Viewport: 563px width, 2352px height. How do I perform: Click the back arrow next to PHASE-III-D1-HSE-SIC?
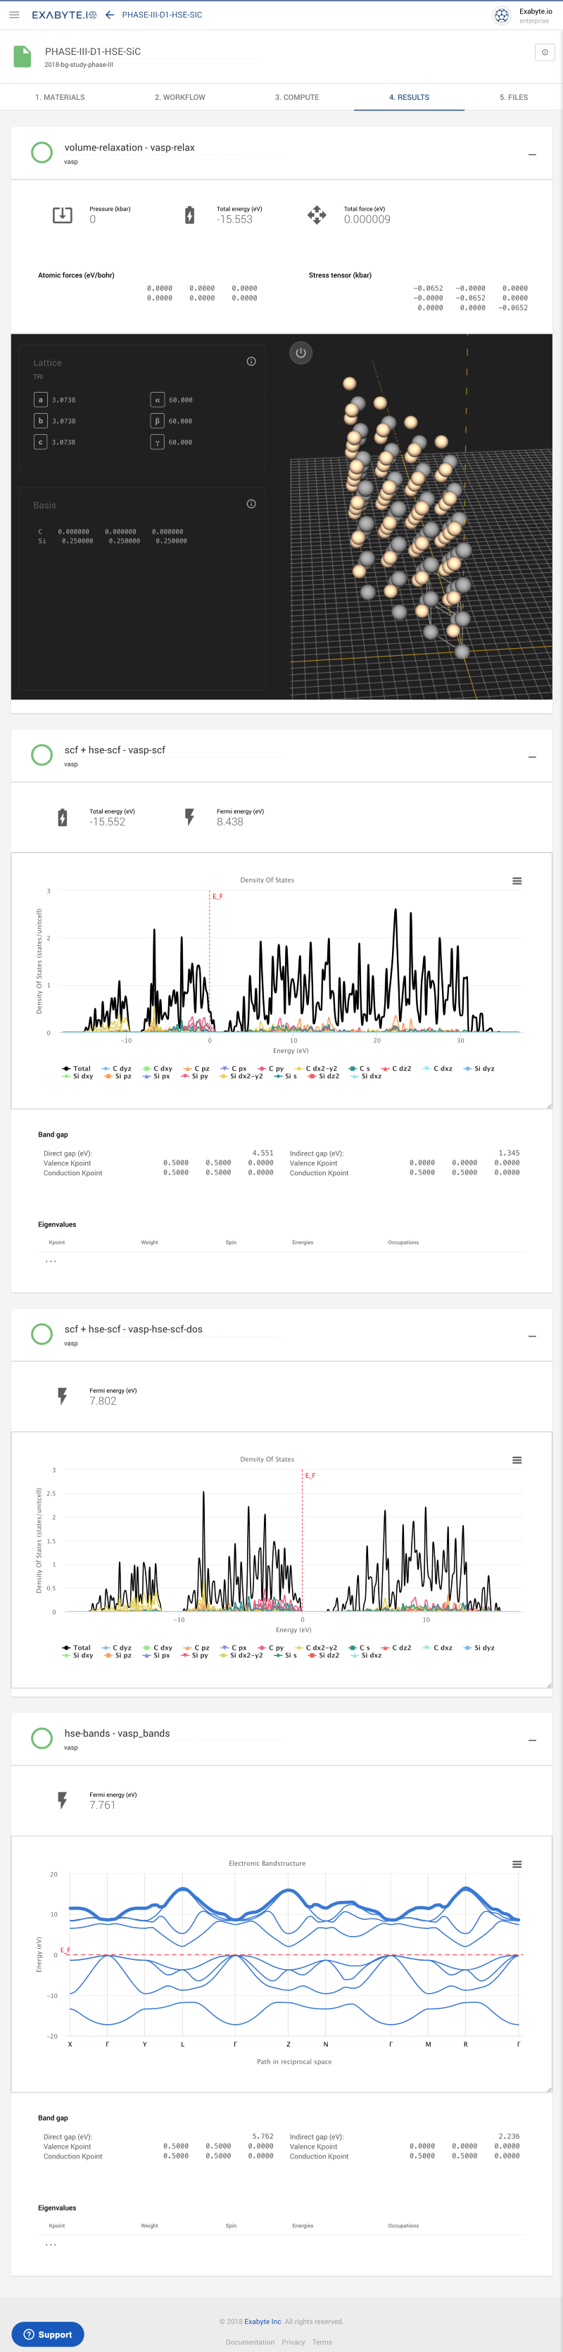[110, 15]
